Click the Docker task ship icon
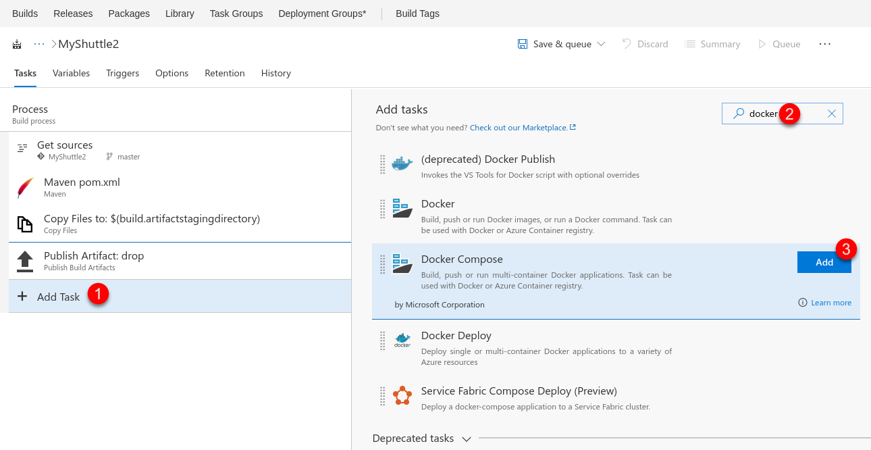The height and width of the screenshot is (450, 871). point(402,208)
